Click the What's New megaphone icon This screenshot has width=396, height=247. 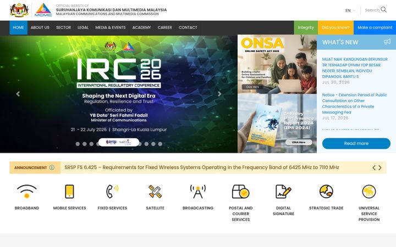(387, 42)
